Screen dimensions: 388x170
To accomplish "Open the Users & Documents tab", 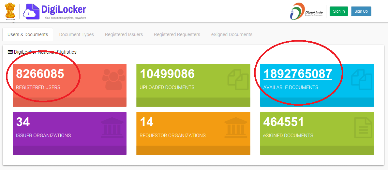I will pyautogui.click(x=28, y=34).
